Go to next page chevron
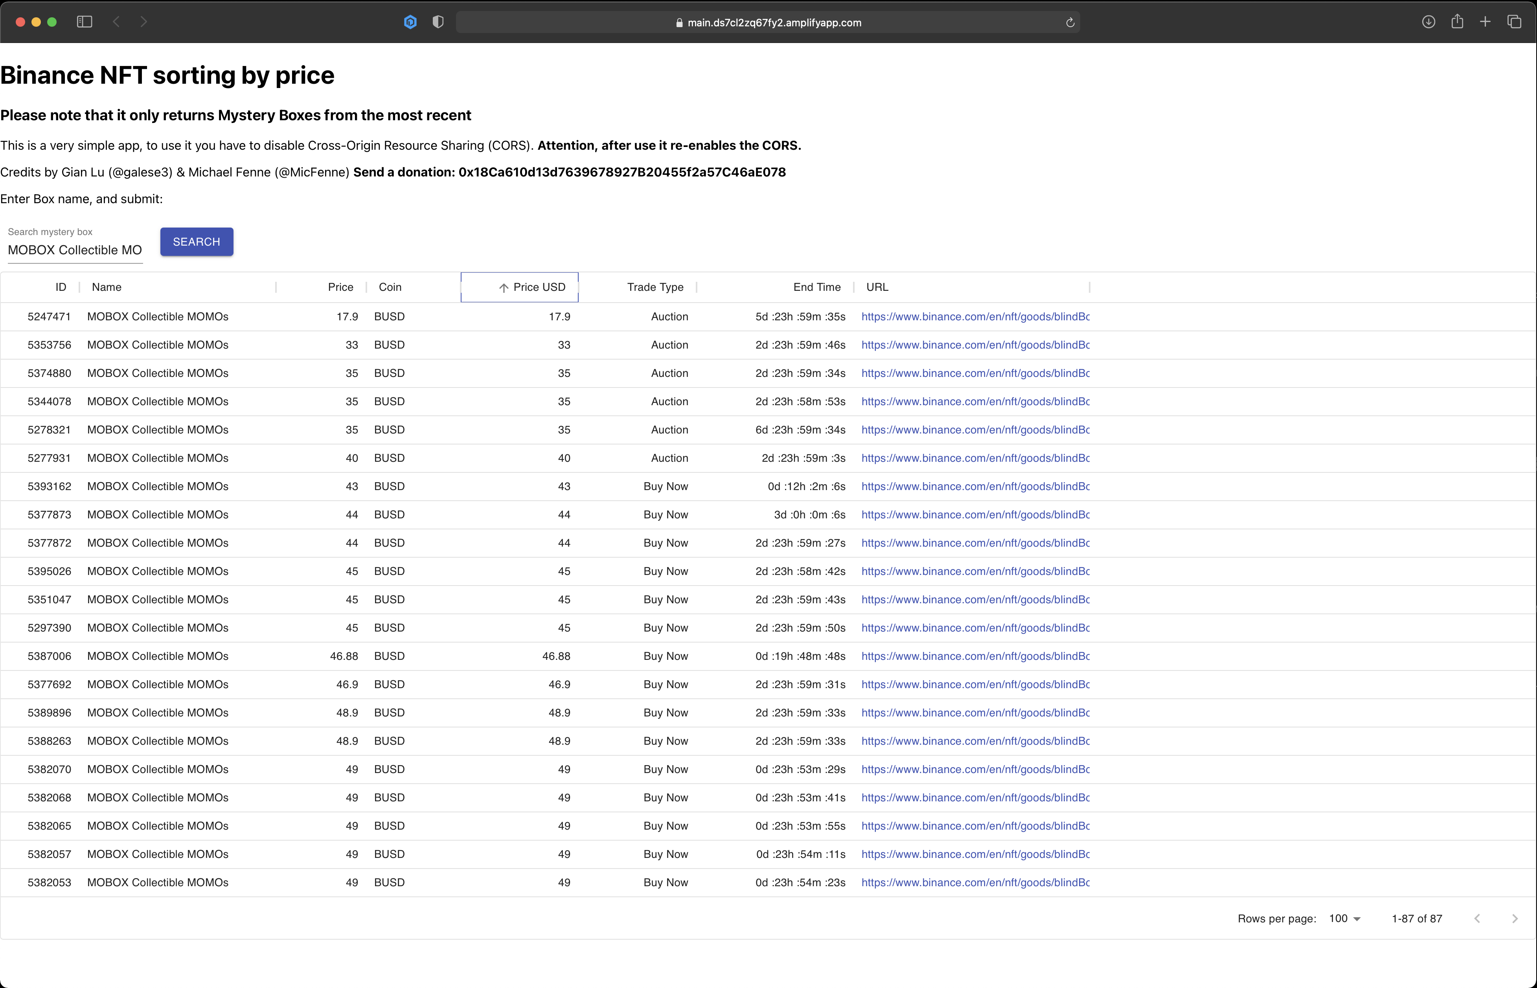The image size is (1537, 988). (x=1515, y=919)
